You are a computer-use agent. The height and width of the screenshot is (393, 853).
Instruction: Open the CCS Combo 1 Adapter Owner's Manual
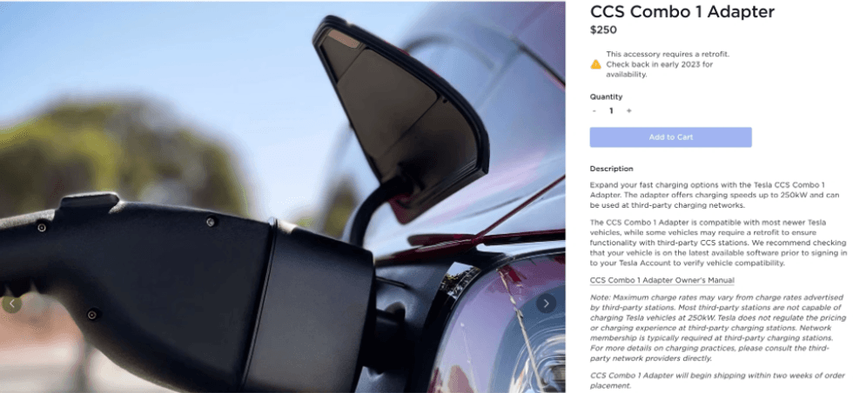click(662, 281)
